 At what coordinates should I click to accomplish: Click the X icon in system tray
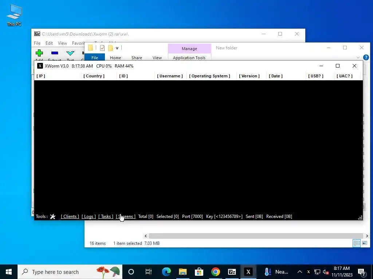point(309,272)
